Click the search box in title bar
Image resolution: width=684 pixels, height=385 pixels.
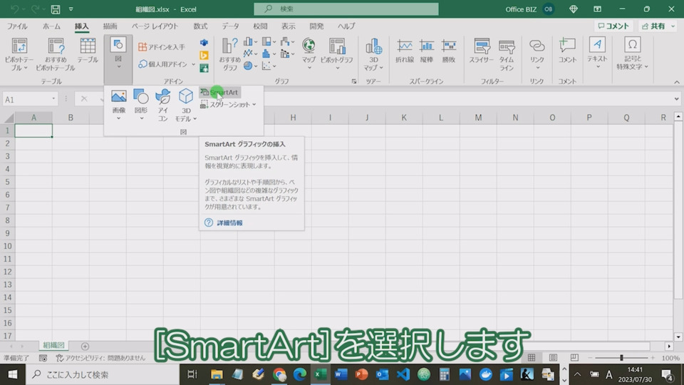click(x=346, y=9)
